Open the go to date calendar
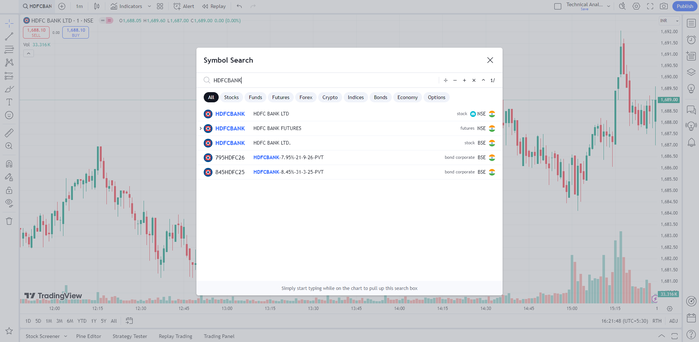Image resolution: width=699 pixels, height=342 pixels. point(129,321)
